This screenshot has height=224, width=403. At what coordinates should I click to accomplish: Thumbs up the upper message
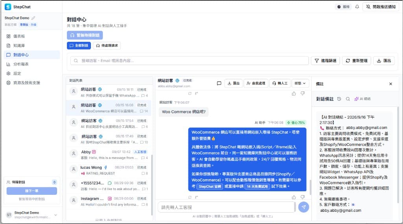pyautogui.click(x=294, y=93)
